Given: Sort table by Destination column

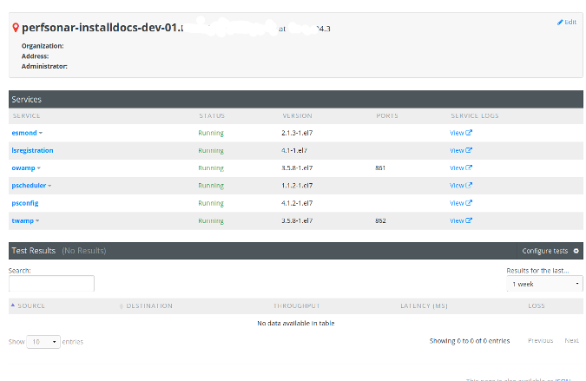Looking at the screenshot, I should [146, 305].
